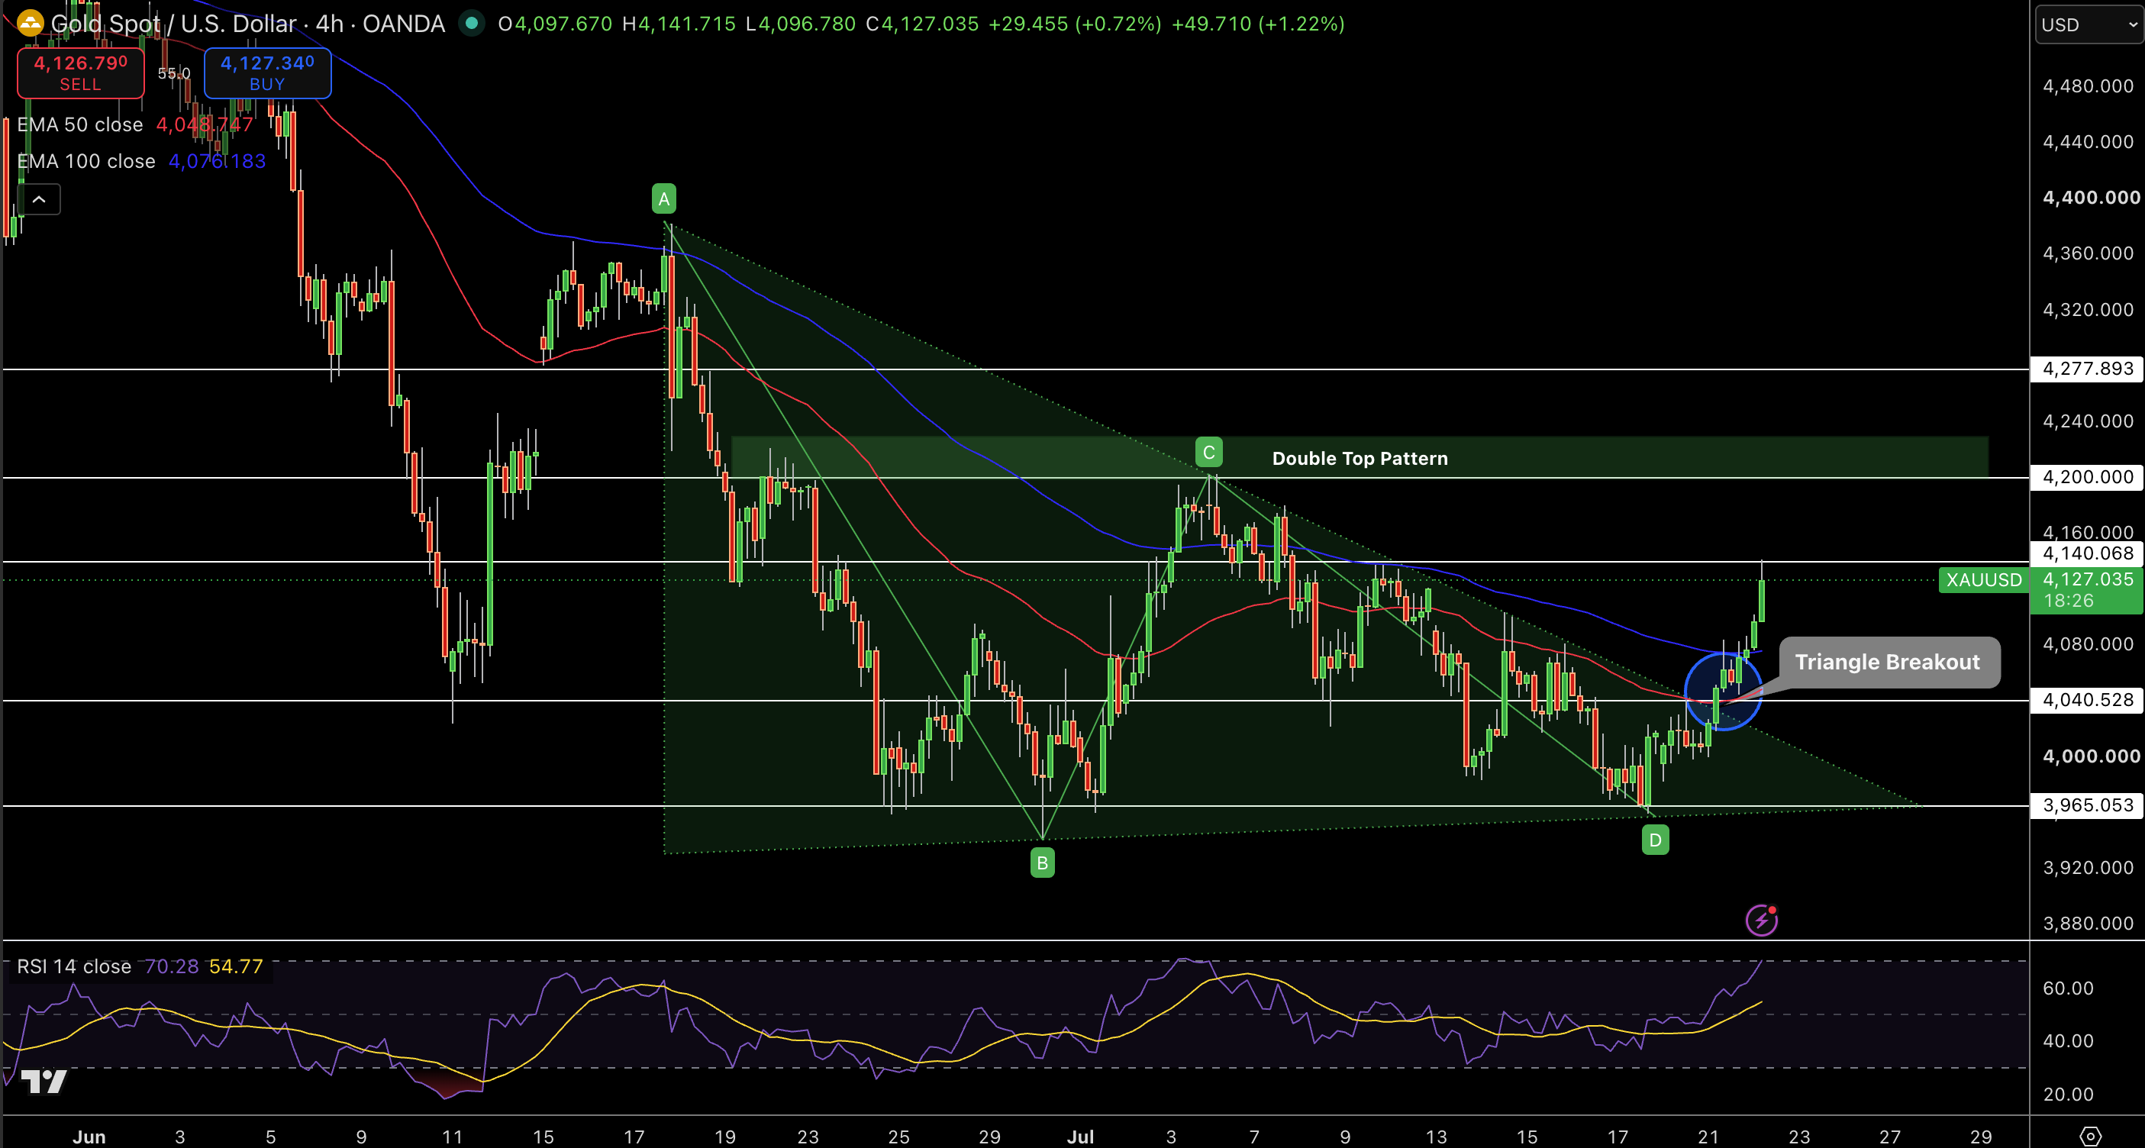The image size is (2145, 1148).
Task: Click the blue breakout circle drawing
Action: pyautogui.click(x=1723, y=691)
